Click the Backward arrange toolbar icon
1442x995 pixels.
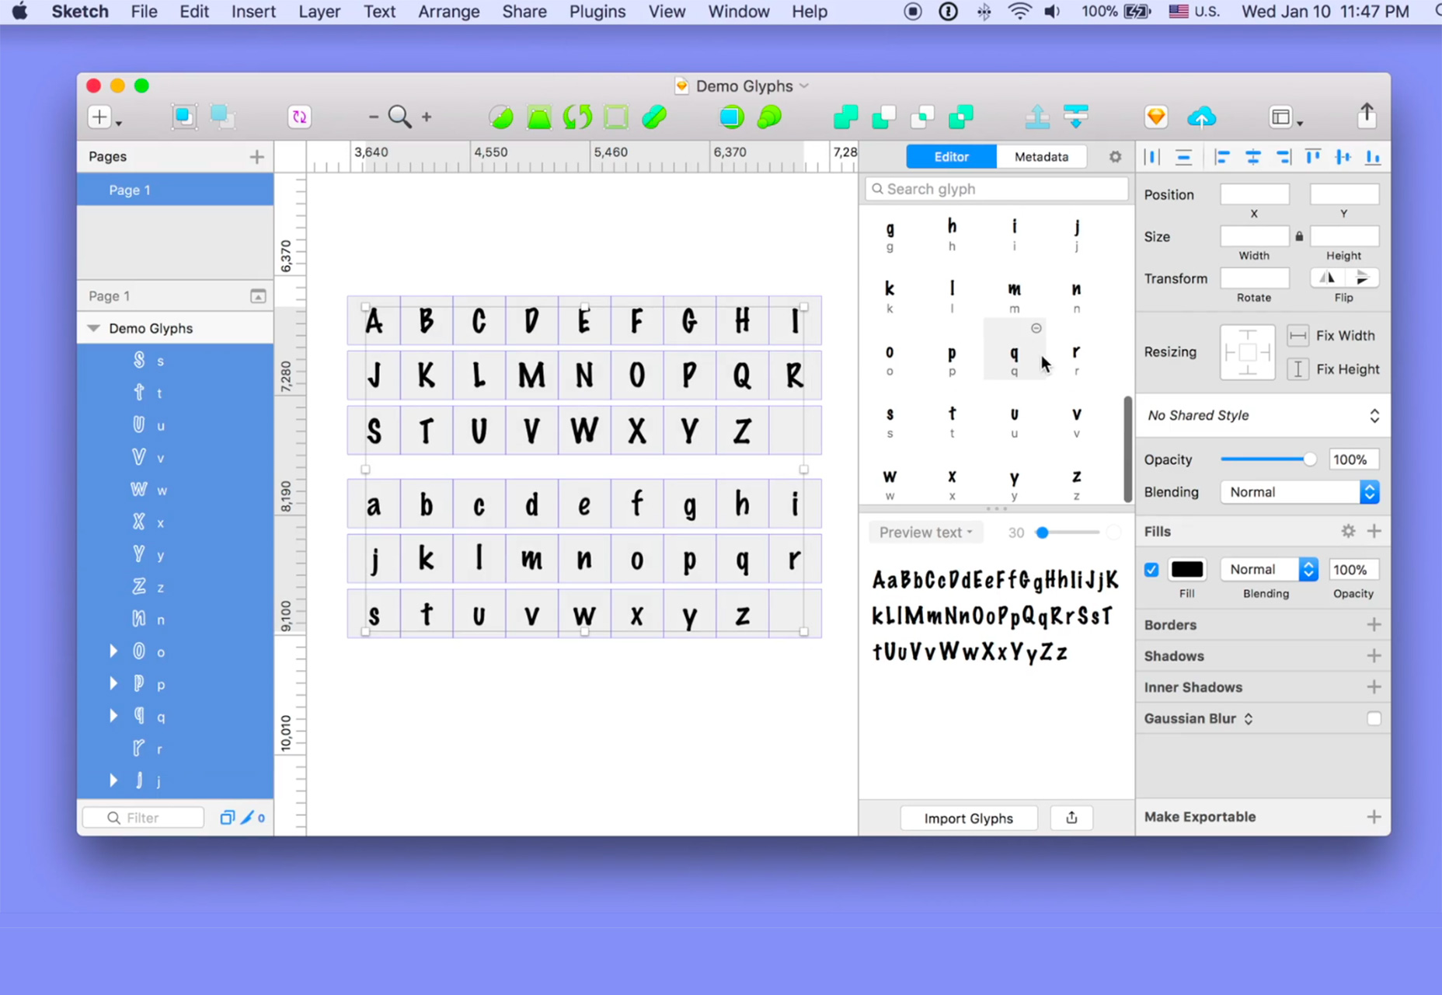[1076, 117]
